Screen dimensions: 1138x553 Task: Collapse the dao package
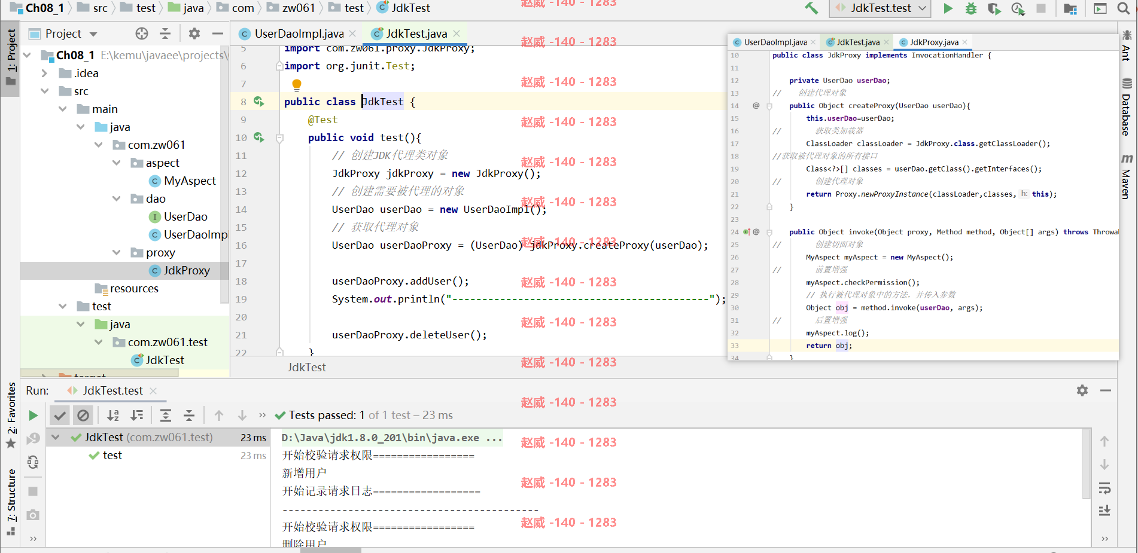click(117, 198)
